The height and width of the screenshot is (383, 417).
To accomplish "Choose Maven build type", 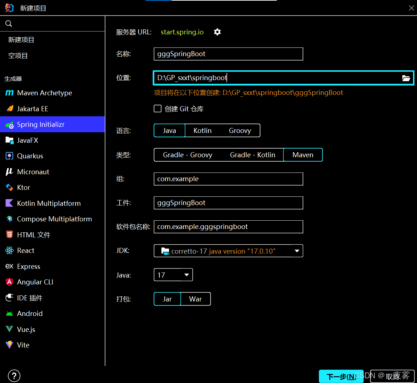I will 303,155.
